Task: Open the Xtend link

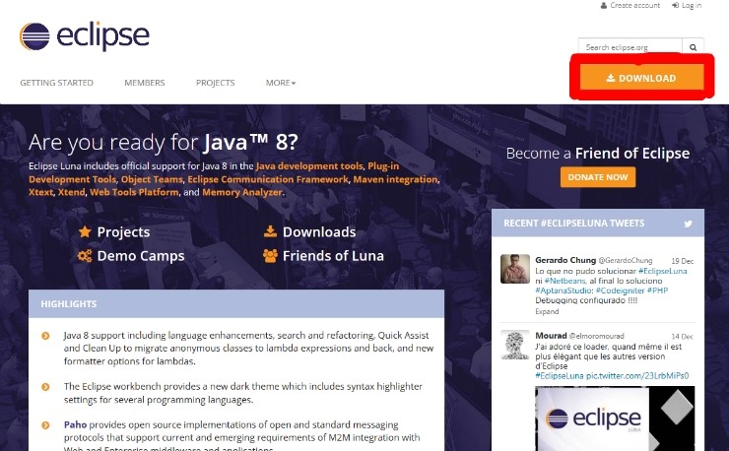Action: tap(72, 192)
